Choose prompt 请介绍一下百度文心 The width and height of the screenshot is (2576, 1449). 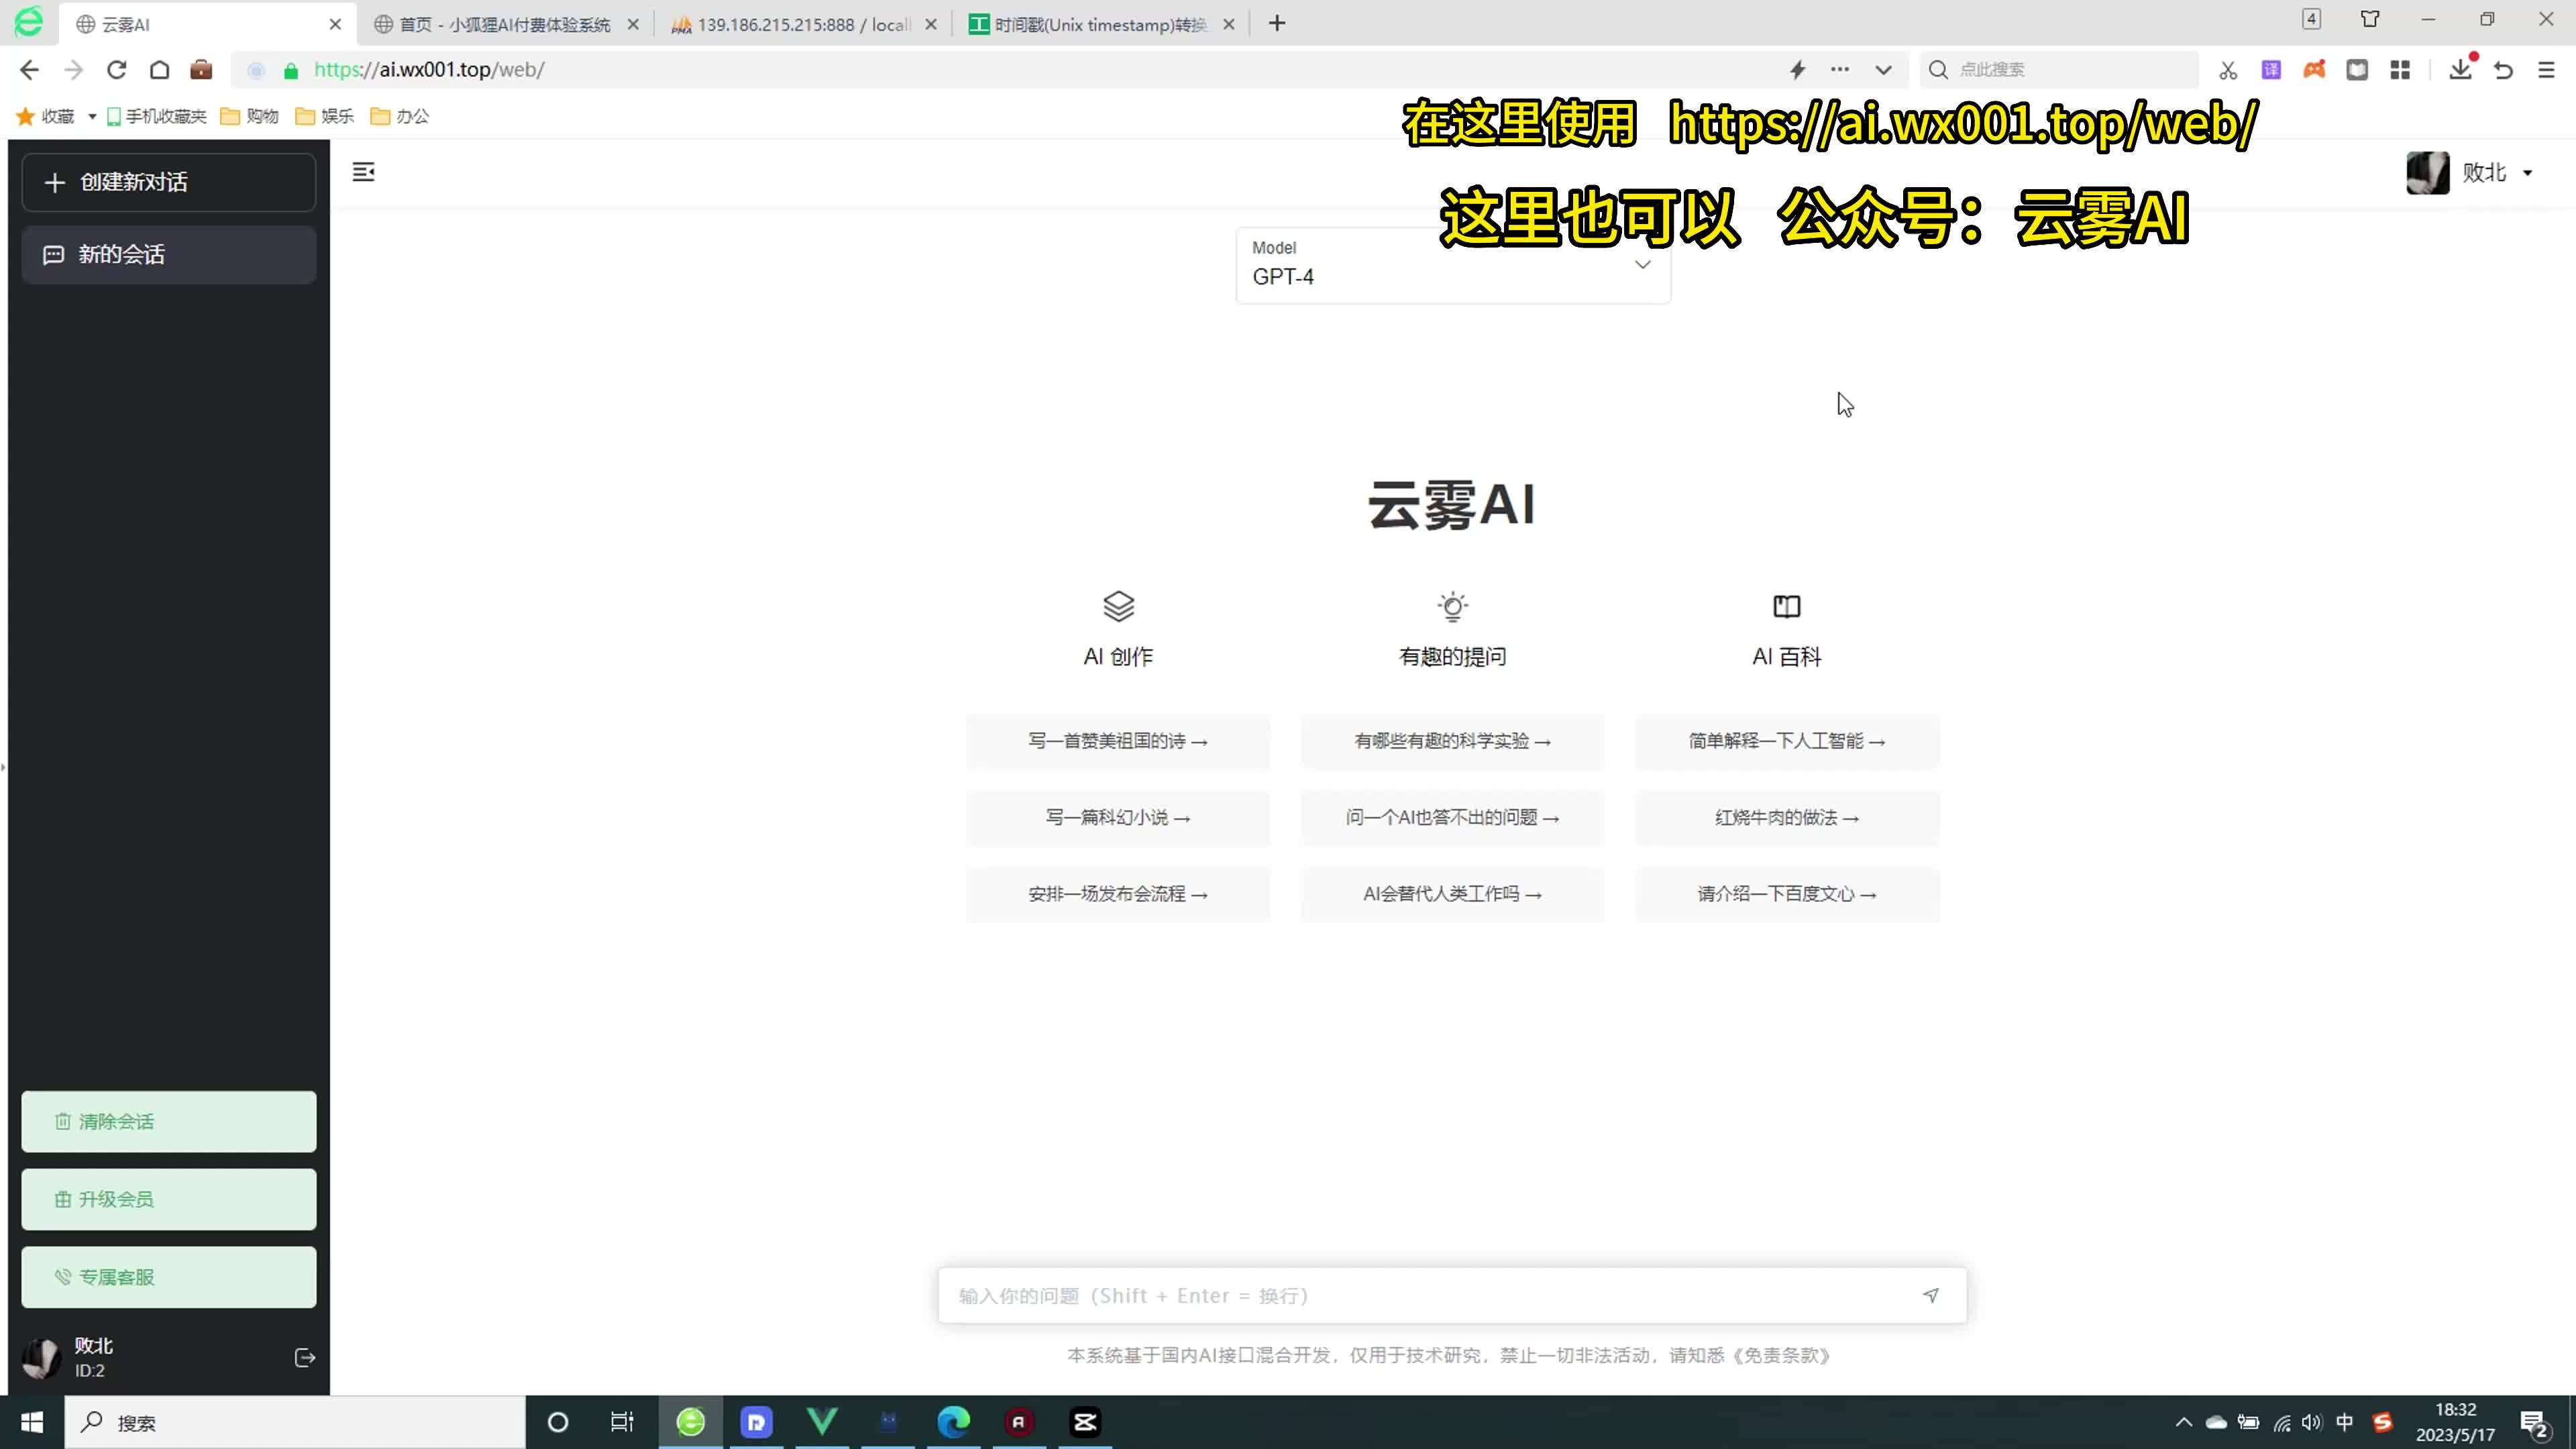coord(1787,894)
